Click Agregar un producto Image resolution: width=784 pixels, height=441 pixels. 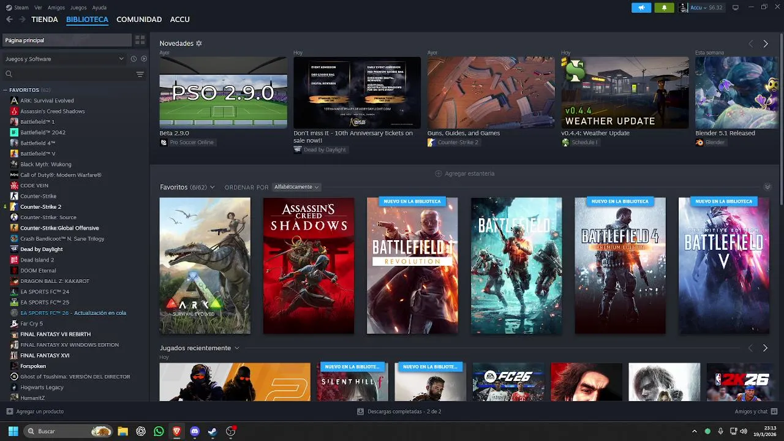tap(40, 412)
